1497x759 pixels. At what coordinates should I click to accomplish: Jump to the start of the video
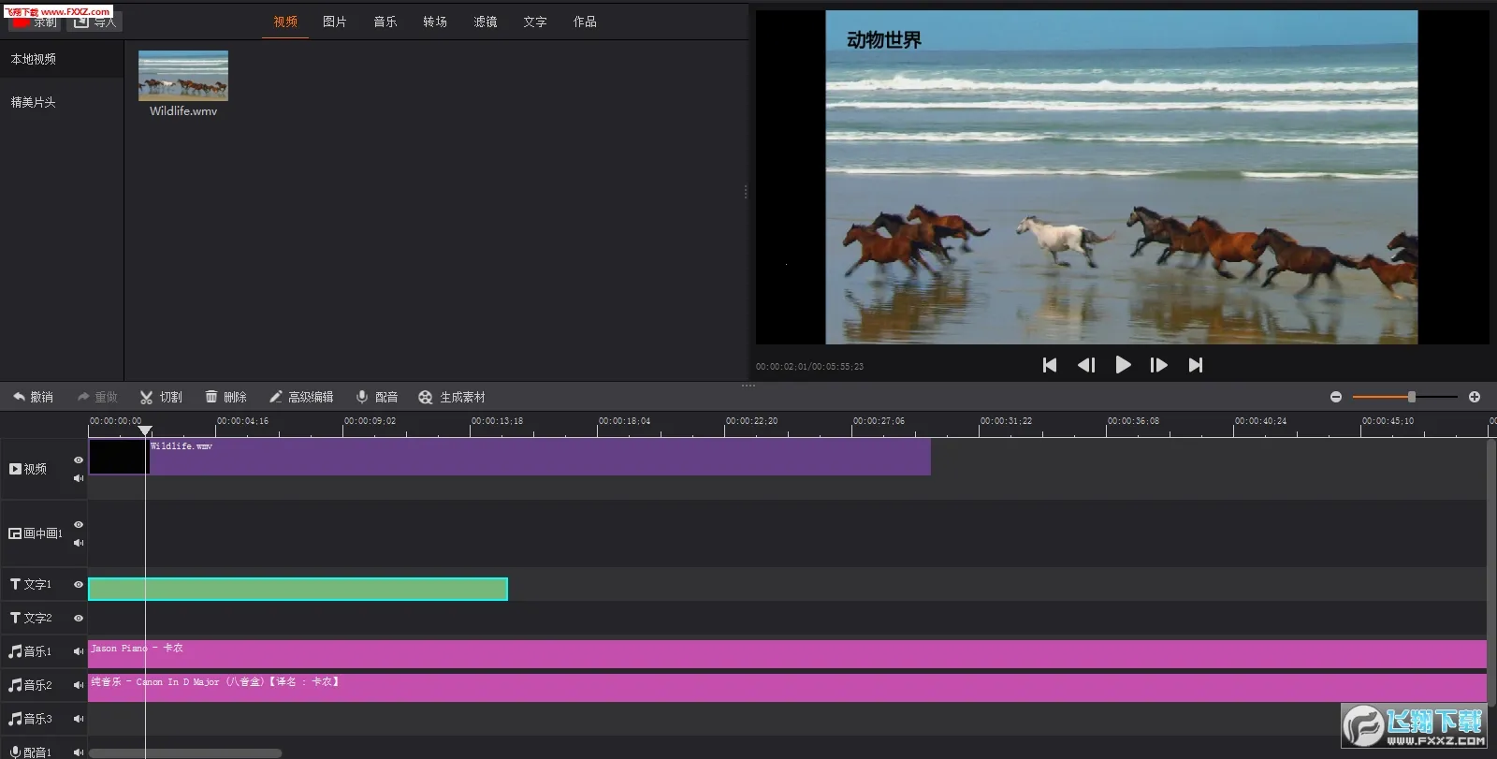(1050, 365)
